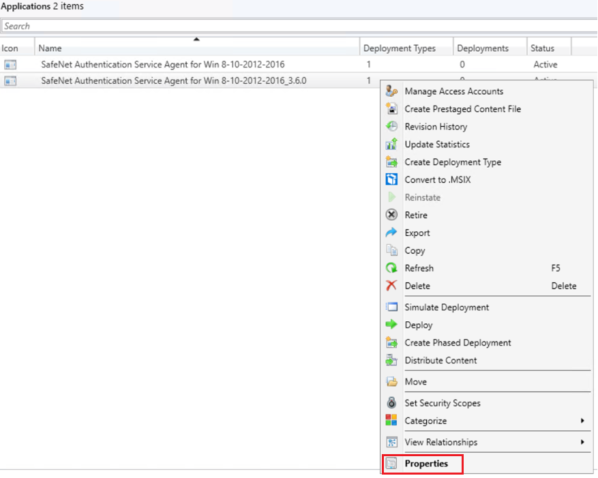Click the 3.6.0 application row icon
Viewport: 598px width, 478px height.
(x=10, y=81)
